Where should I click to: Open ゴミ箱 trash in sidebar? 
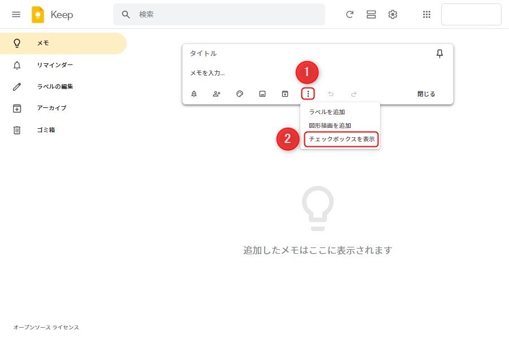[46, 130]
